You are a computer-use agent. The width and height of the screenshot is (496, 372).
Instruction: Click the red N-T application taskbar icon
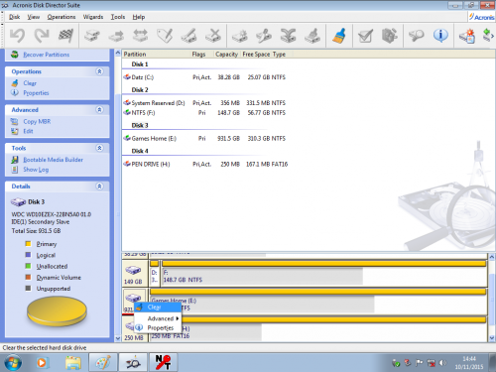pyautogui.click(x=164, y=363)
